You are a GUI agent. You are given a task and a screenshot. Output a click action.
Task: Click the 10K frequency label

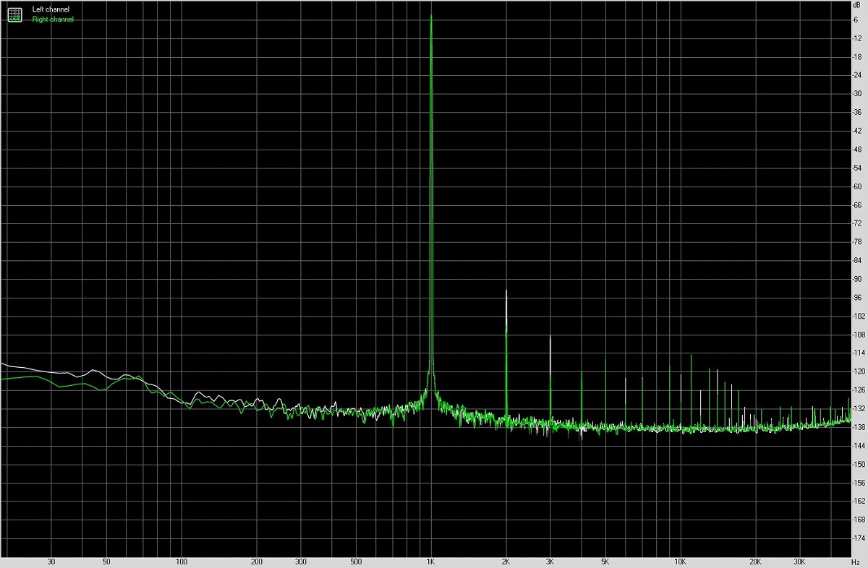click(x=680, y=560)
